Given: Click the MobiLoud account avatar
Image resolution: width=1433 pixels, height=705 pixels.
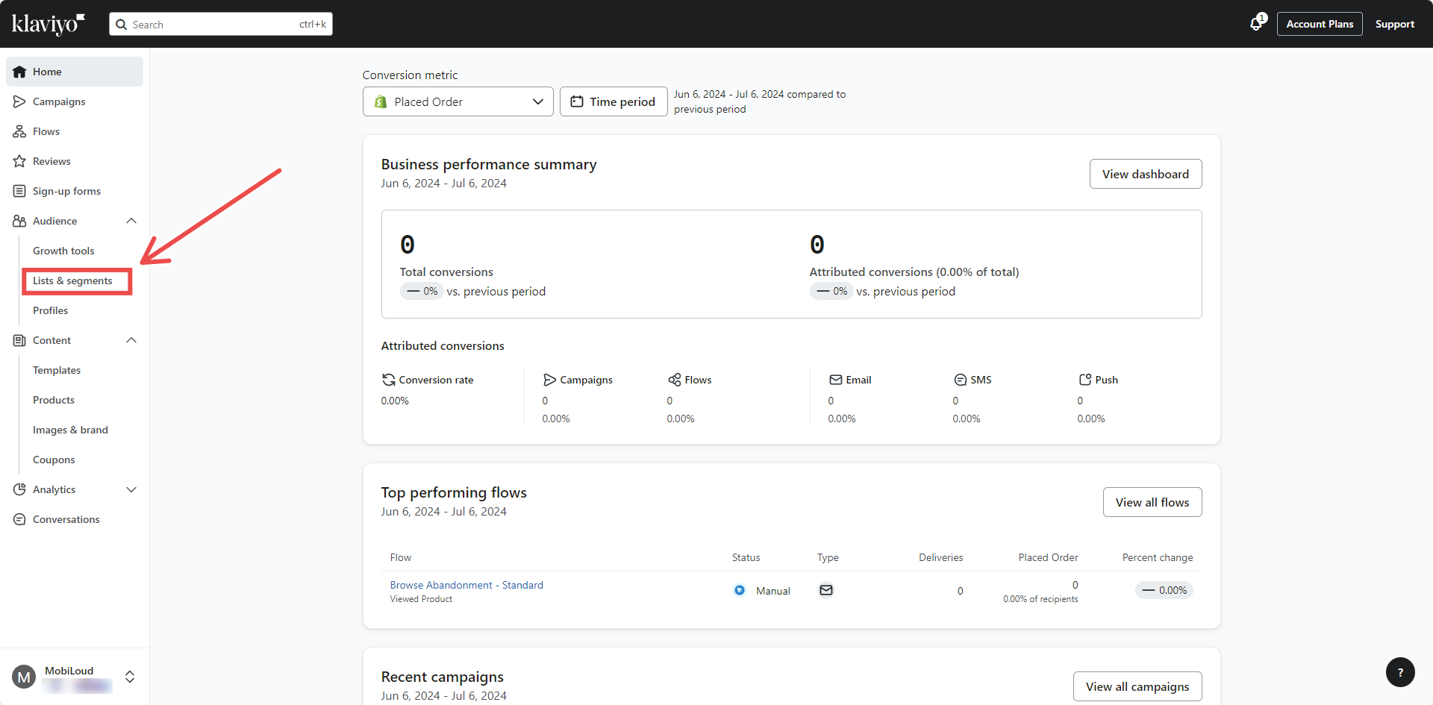Looking at the screenshot, I should click(x=24, y=677).
